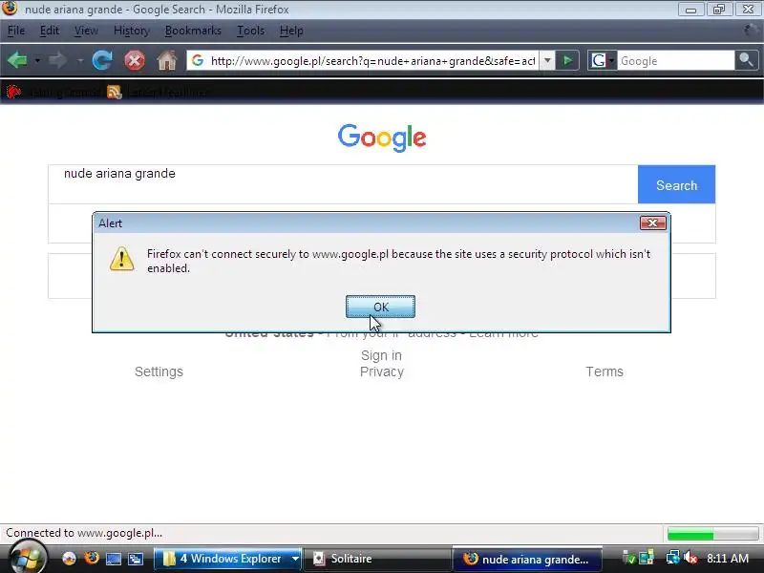Open the Settings link in footer
The width and height of the screenshot is (764, 573).
tap(159, 371)
